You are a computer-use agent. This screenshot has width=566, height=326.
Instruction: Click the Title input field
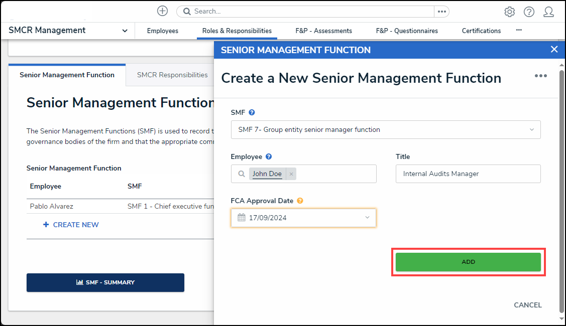pos(468,174)
